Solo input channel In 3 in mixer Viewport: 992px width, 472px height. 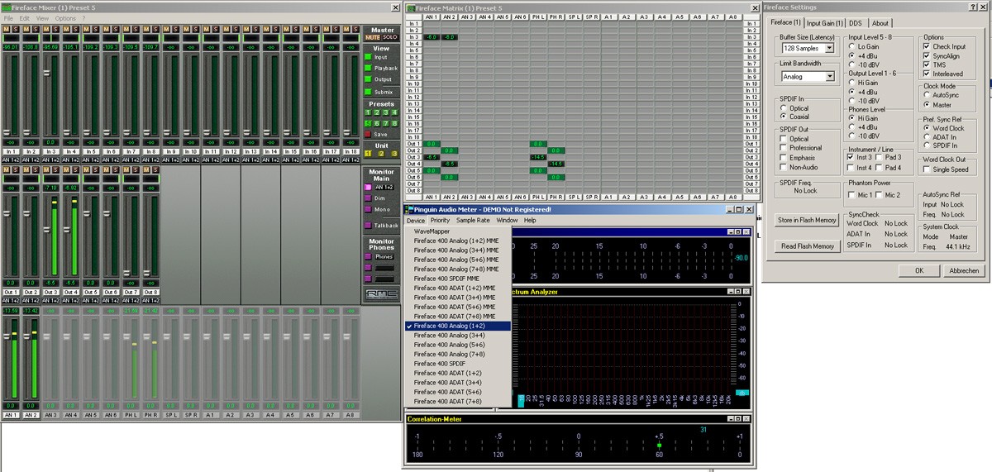click(57, 29)
